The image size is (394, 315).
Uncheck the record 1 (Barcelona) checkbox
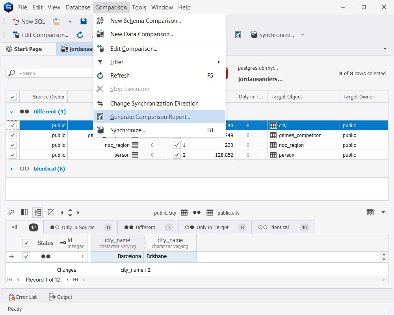click(x=26, y=256)
